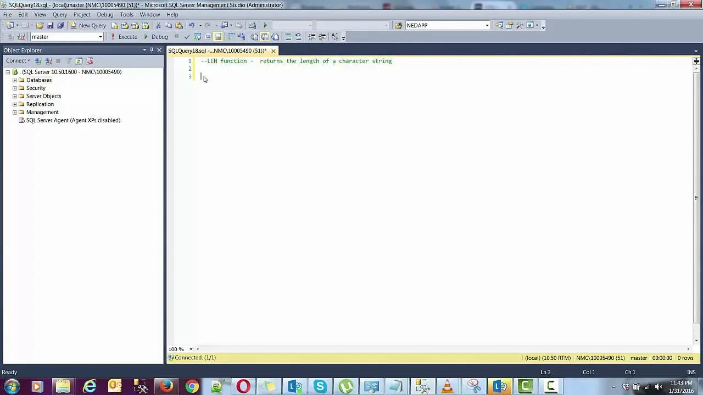703x395 pixels.
Task: Click the editor split window handle
Action: 696,61
